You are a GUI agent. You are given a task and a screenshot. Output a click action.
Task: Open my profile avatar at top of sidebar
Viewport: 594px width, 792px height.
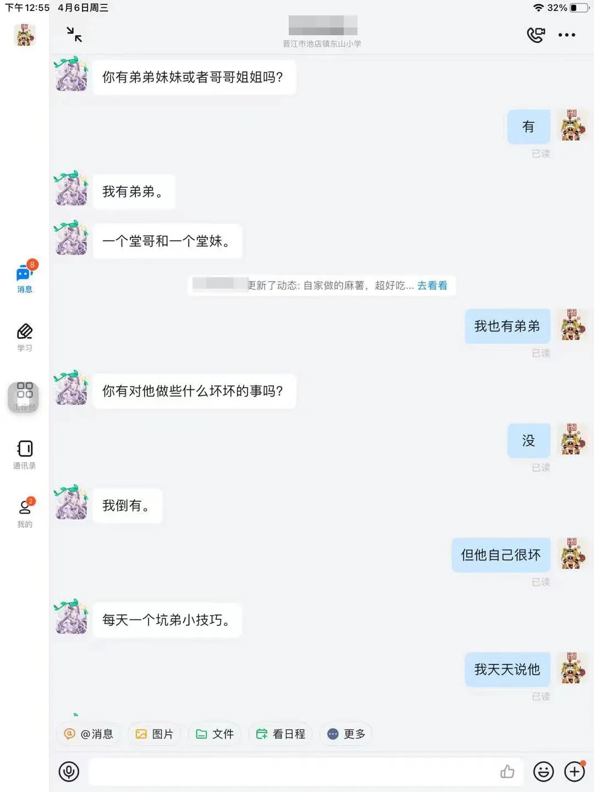pyautogui.click(x=24, y=35)
